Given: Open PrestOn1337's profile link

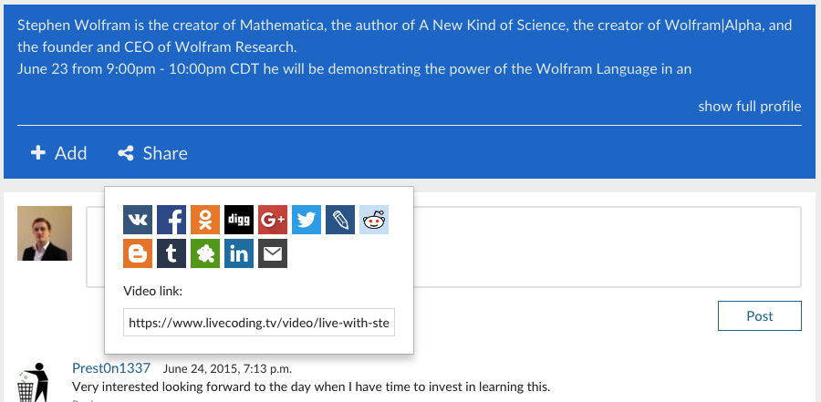Looking at the screenshot, I should [x=111, y=368].
